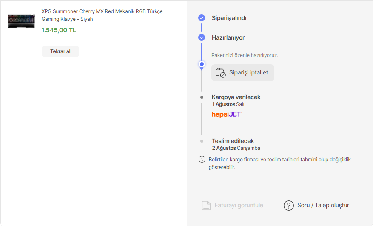Open "Soru / Talep oluştur" request link
The width and height of the screenshot is (373, 226).
coord(323,205)
